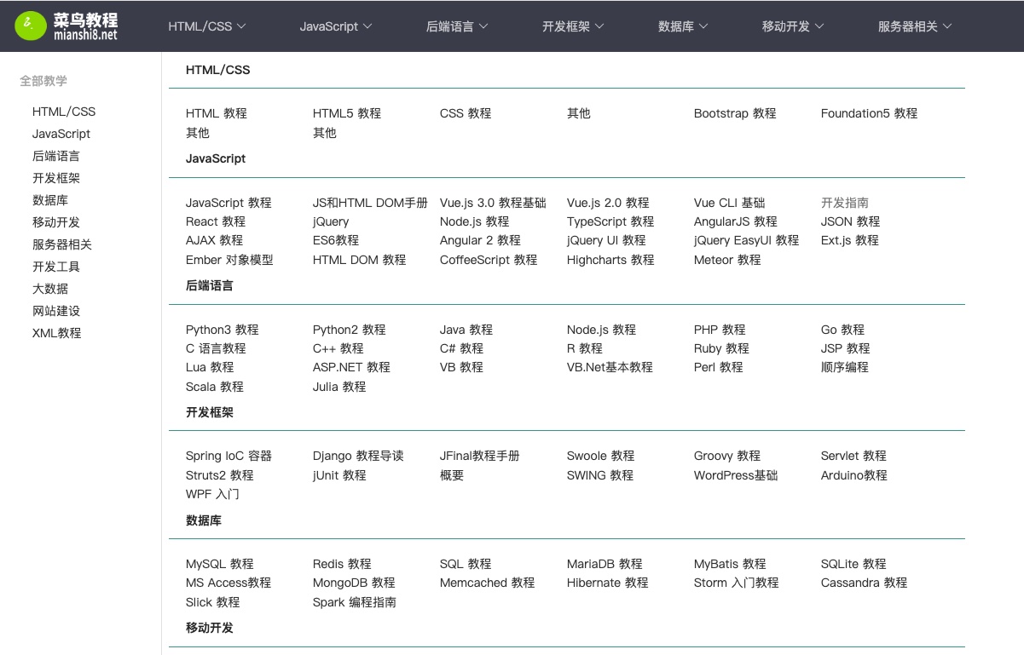Open the Arduino教程 link

(x=854, y=475)
